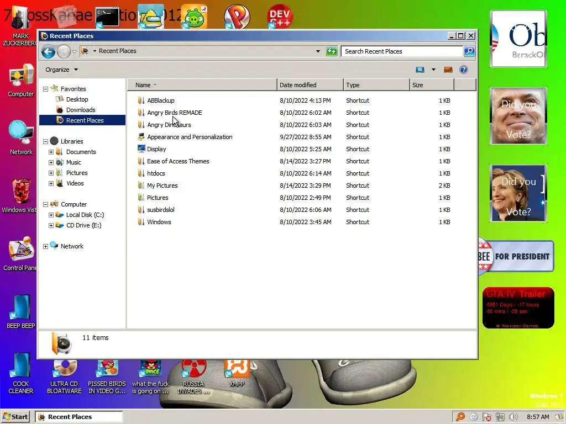Select Appearance and Personalization shortcut
566x424 pixels.
pyautogui.click(x=190, y=137)
